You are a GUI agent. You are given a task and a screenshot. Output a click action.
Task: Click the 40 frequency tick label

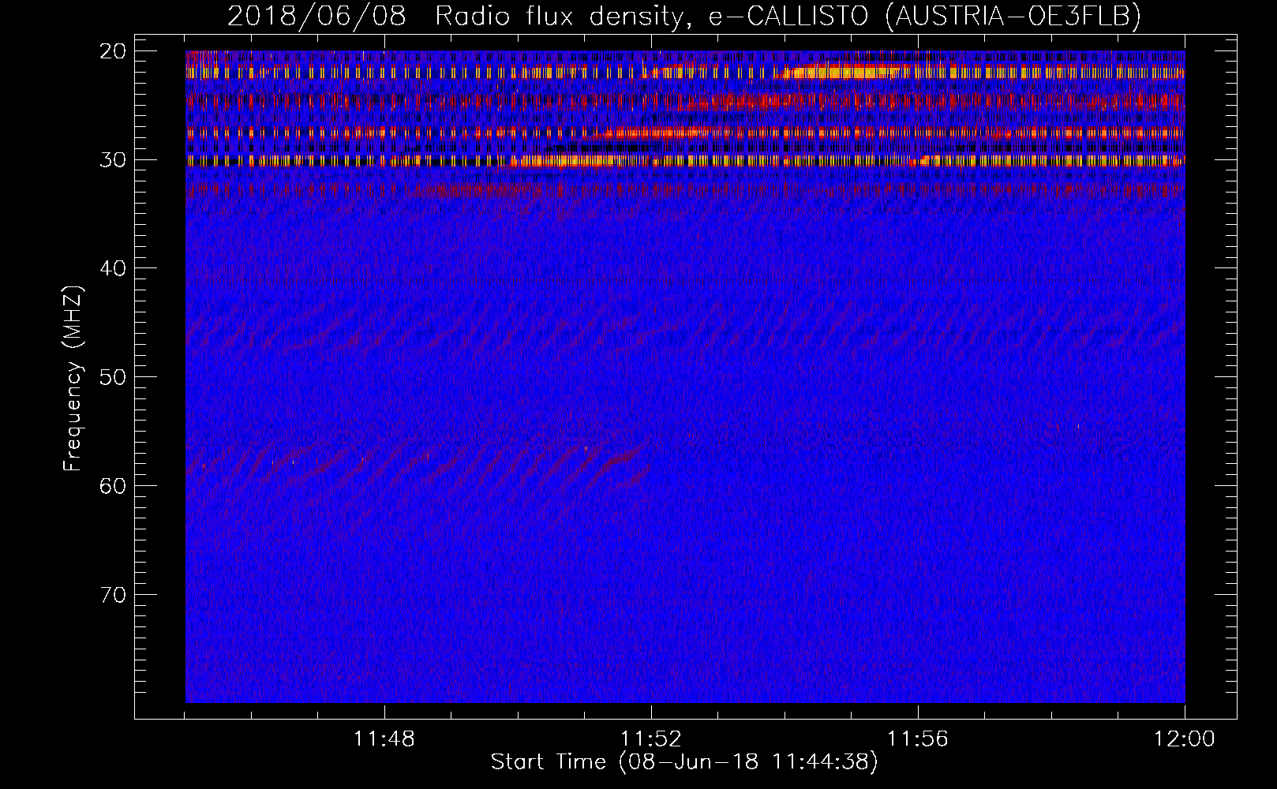114,268
